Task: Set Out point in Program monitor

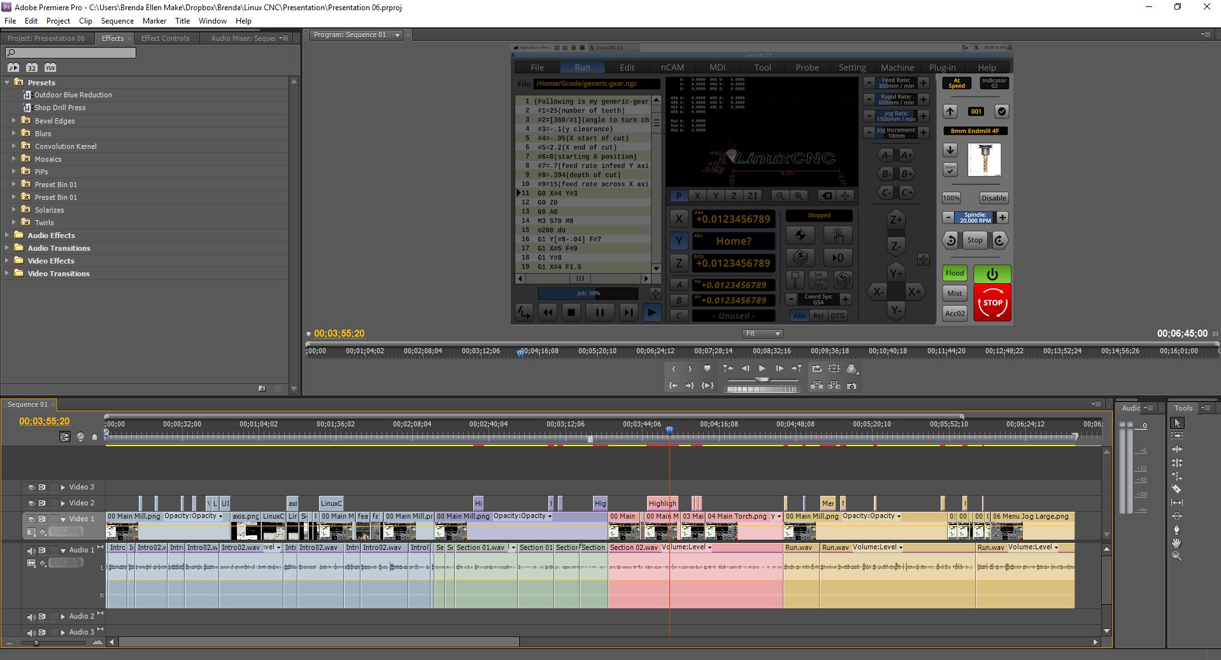Action: tap(690, 369)
